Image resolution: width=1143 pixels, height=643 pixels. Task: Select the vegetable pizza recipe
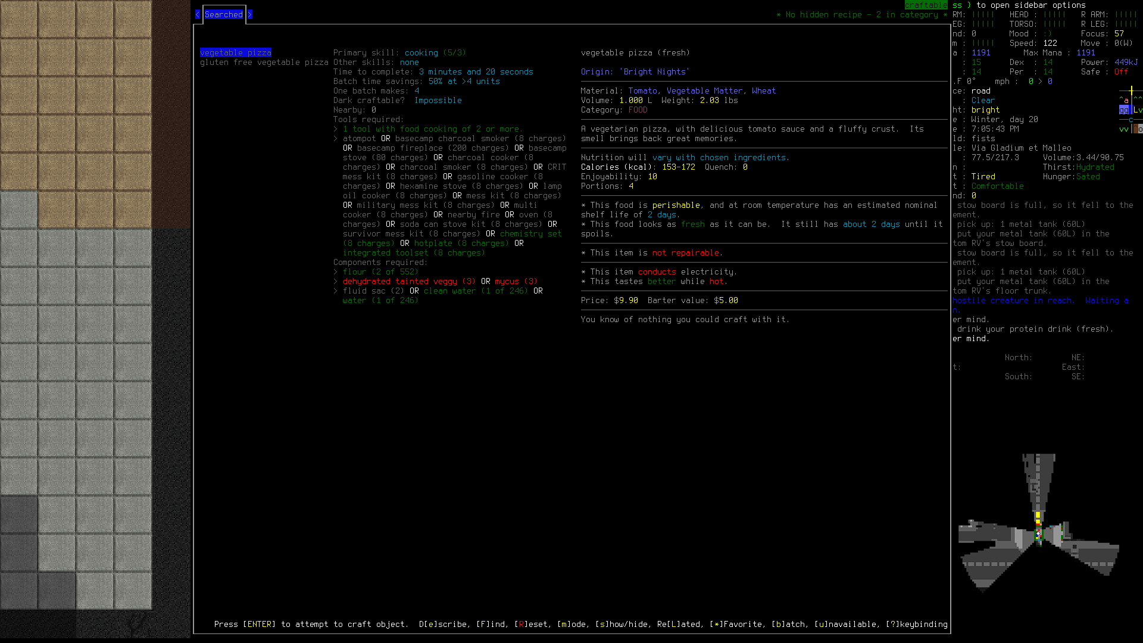click(x=235, y=52)
